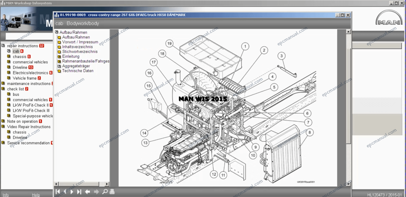Open the Electrics/electronics category
This screenshot has width=406, height=197.
click(30, 73)
